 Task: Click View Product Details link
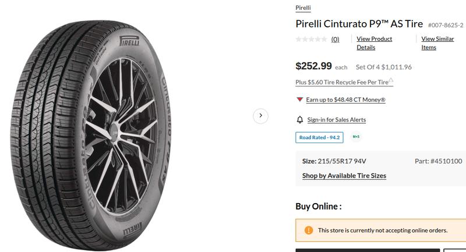click(374, 43)
